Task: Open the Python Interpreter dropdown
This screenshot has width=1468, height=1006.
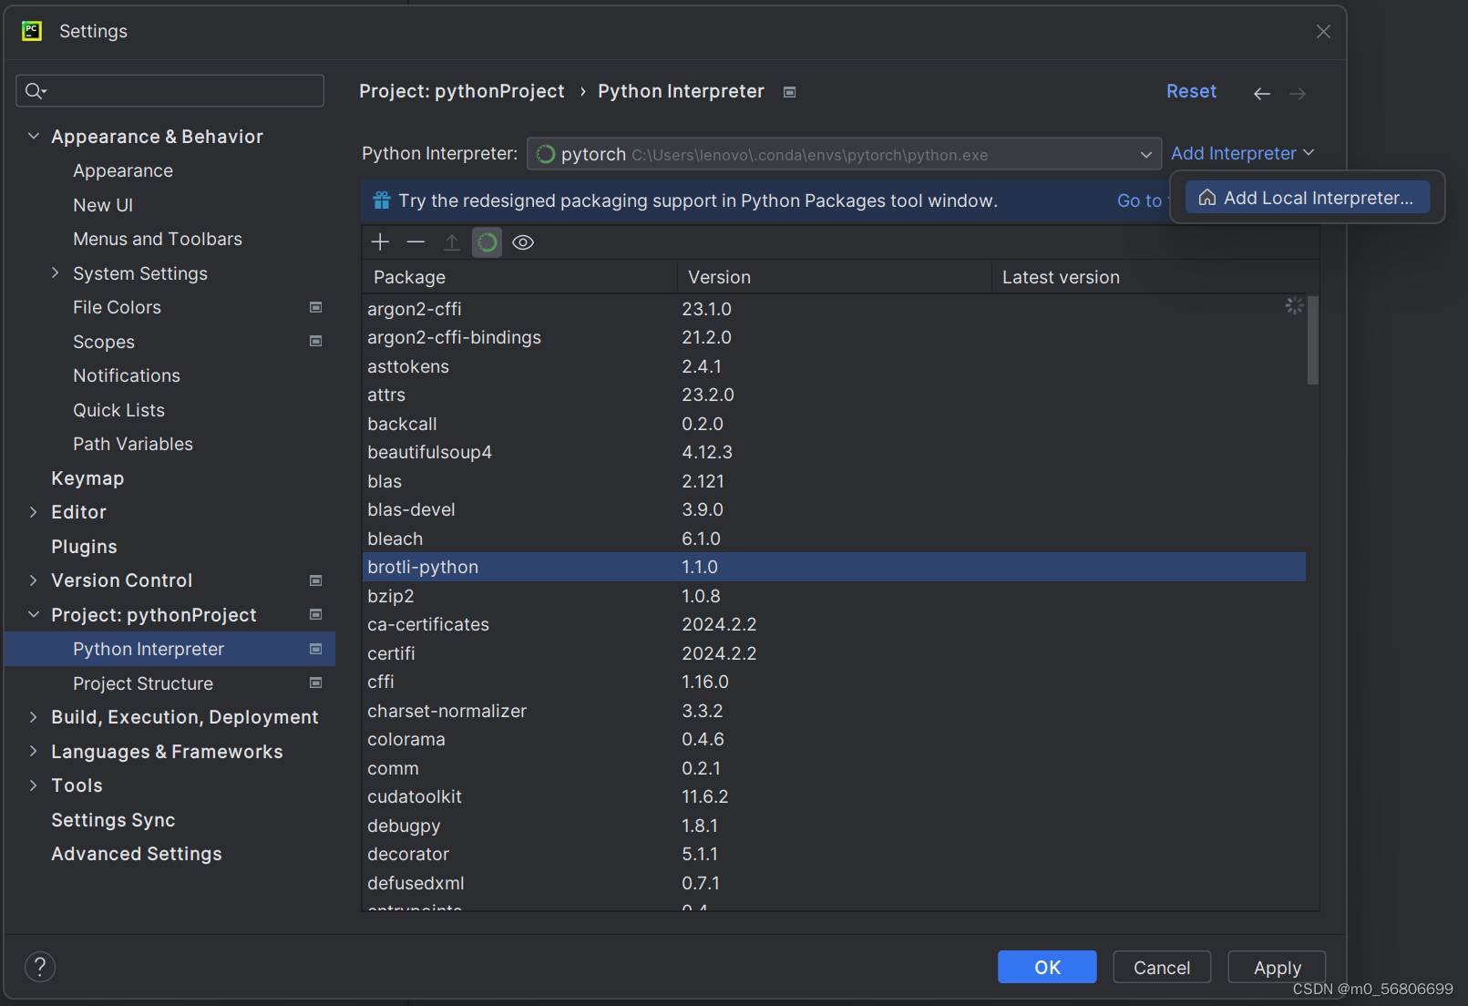Action: [x=844, y=154]
